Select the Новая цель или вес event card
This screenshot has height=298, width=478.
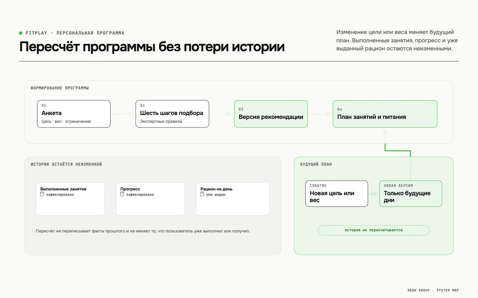point(337,194)
